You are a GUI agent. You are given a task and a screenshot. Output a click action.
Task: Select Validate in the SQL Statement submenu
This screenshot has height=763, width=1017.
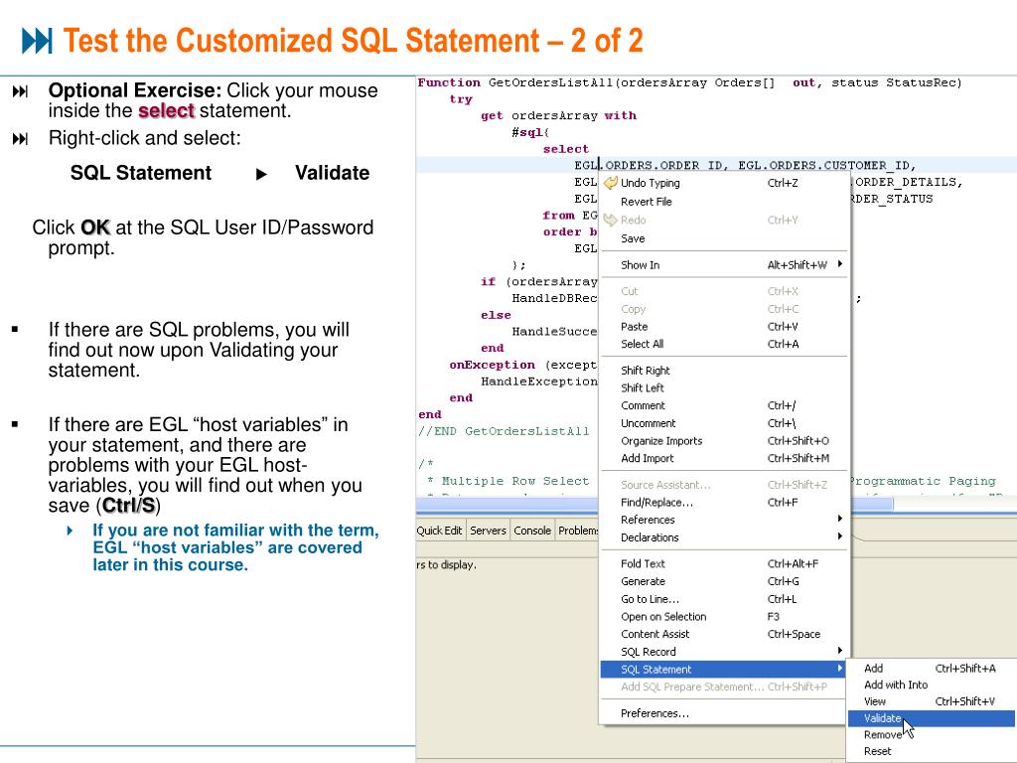(x=882, y=718)
